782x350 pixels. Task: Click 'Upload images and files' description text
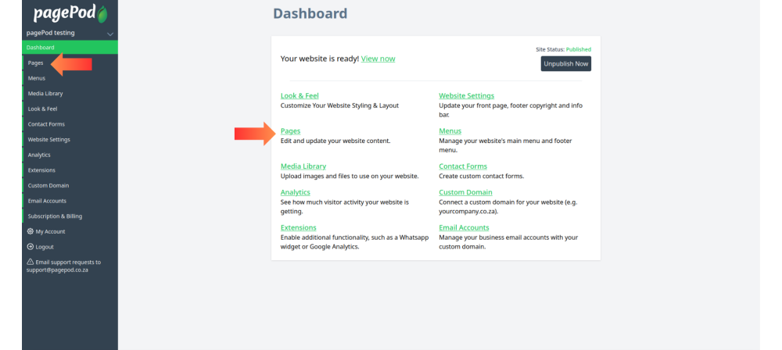[x=350, y=176]
